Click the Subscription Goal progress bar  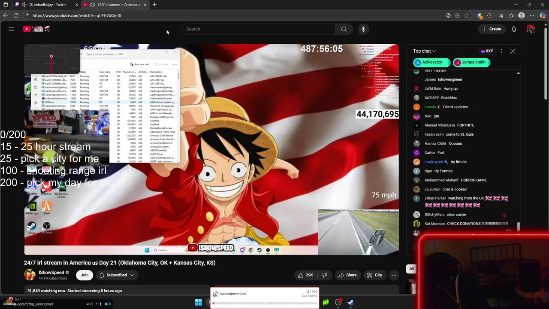(x=265, y=303)
